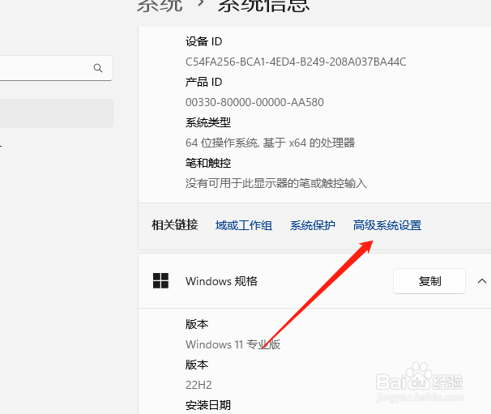Click the 安装日期 label
Image resolution: width=491 pixels, height=414 pixels.
pyautogui.click(x=208, y=405)
